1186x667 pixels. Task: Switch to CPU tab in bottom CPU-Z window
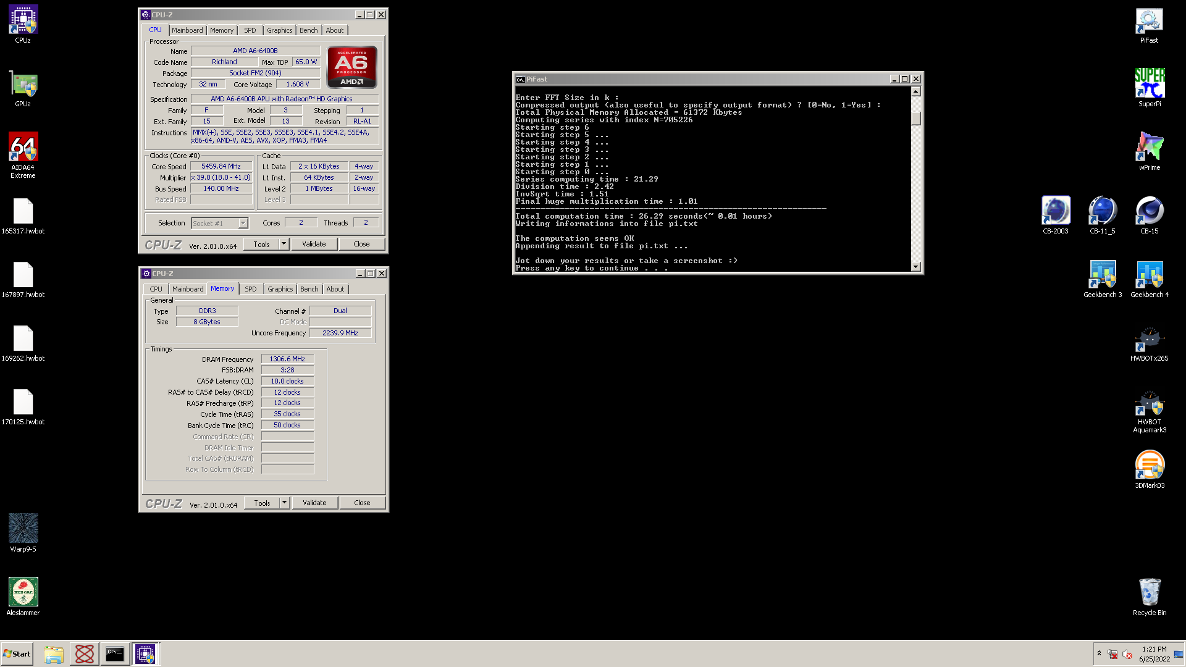[x=156, y=289]
